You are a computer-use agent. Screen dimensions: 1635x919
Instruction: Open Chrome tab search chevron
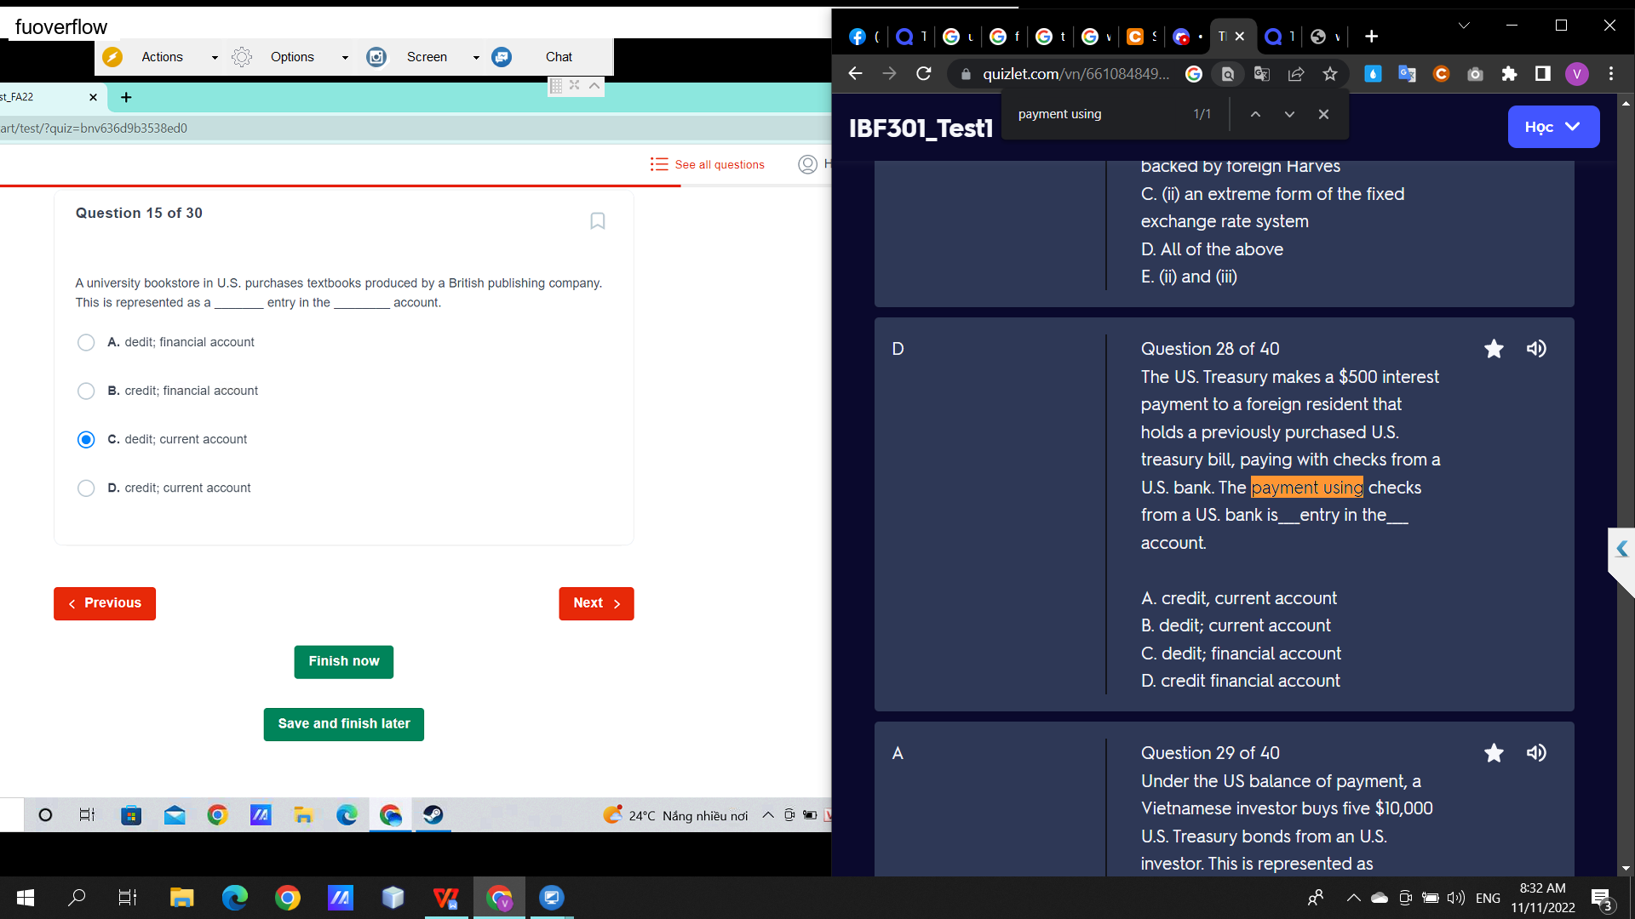(x=1464, y=26)
